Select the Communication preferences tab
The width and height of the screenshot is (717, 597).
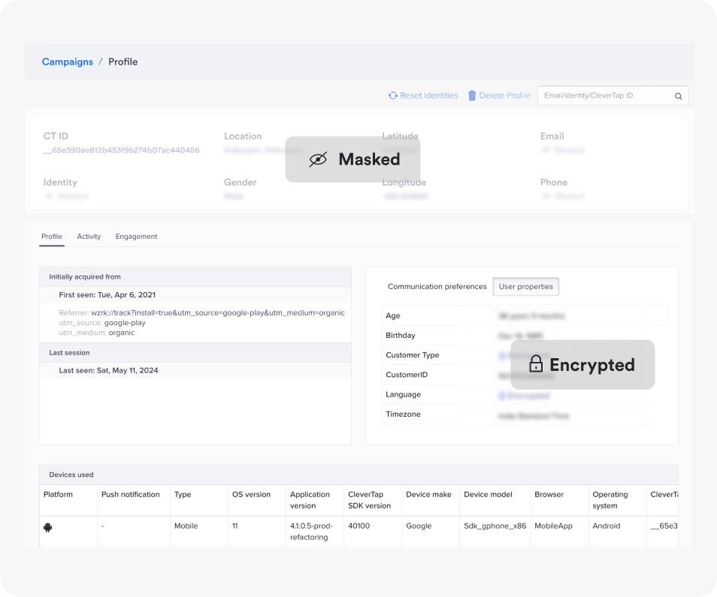pyautogui.click(x=437, y=286)
